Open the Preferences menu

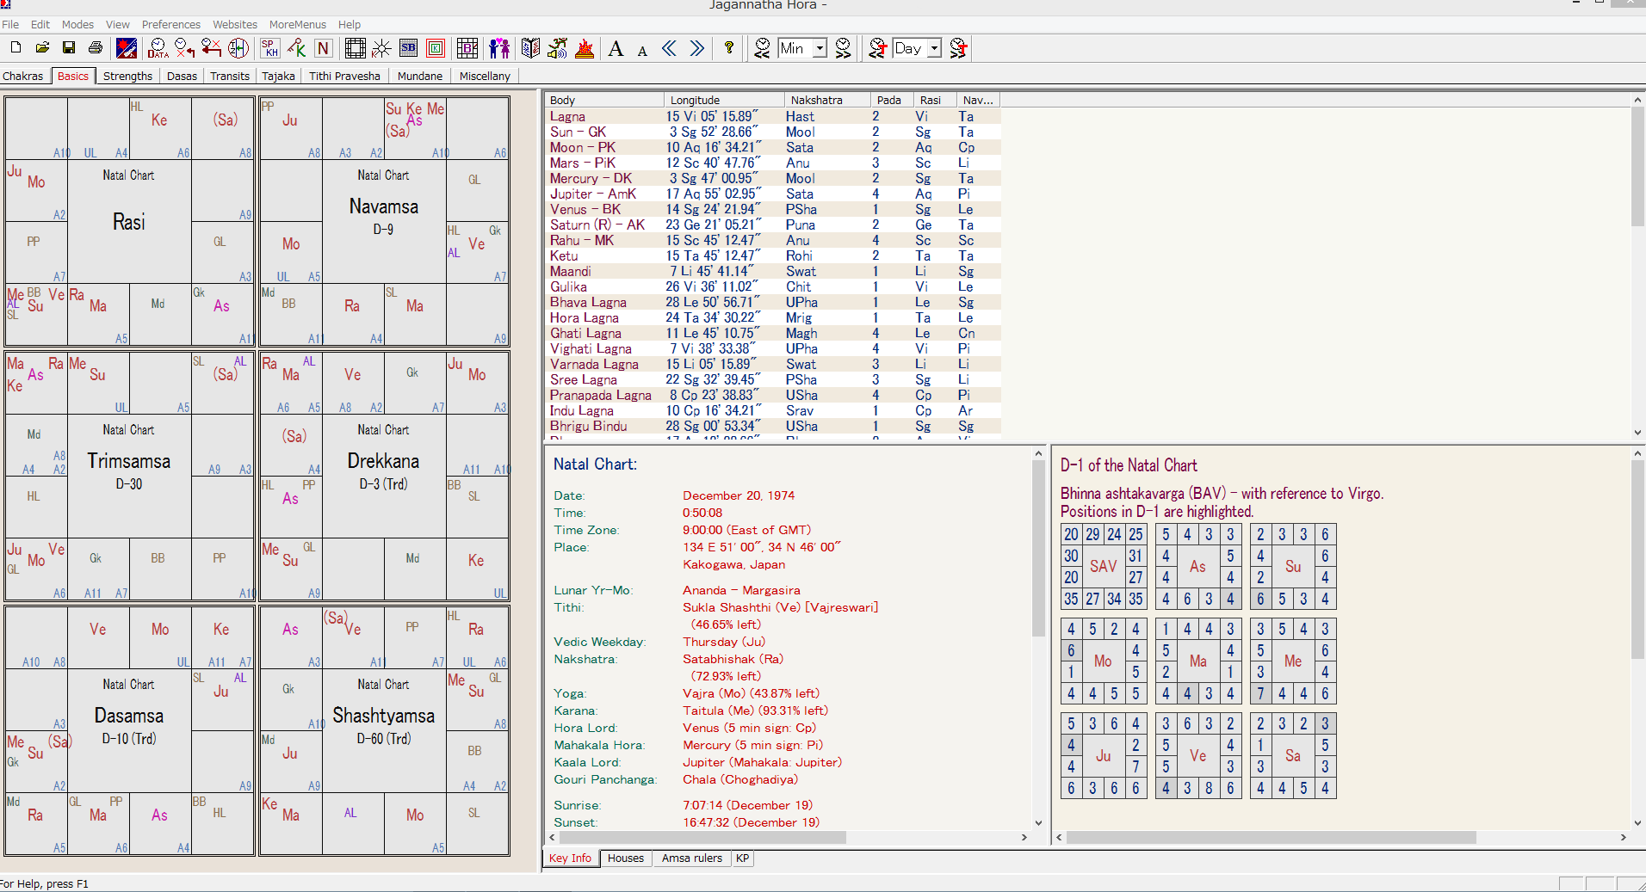point(170,24)
